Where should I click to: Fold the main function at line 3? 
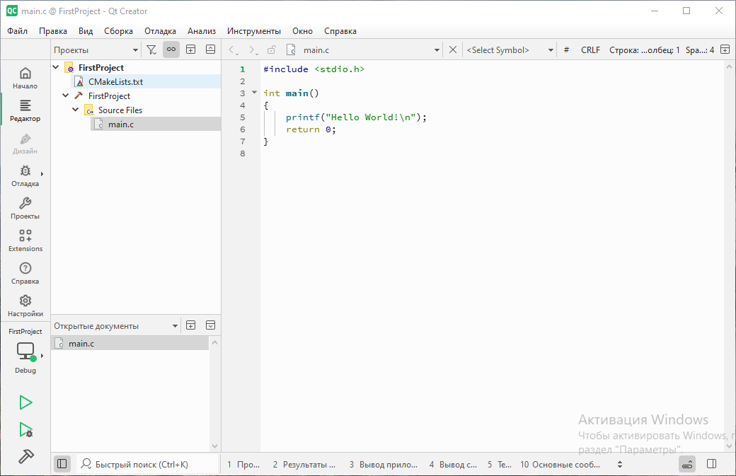tap(254, 93)
